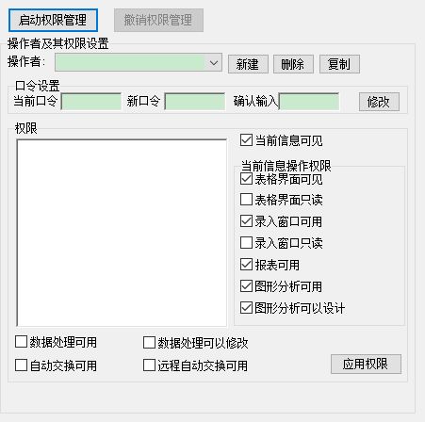
Task: Open the 操作者 dropdown list
Action: click(x=139, y=62)
